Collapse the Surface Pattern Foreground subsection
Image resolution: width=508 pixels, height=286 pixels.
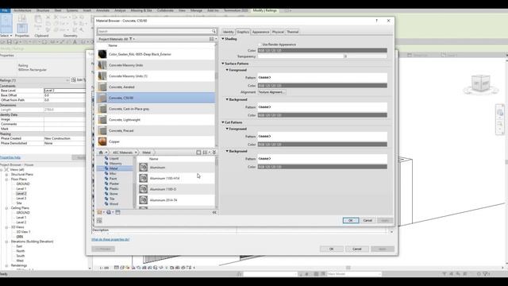tap(227, 70)
